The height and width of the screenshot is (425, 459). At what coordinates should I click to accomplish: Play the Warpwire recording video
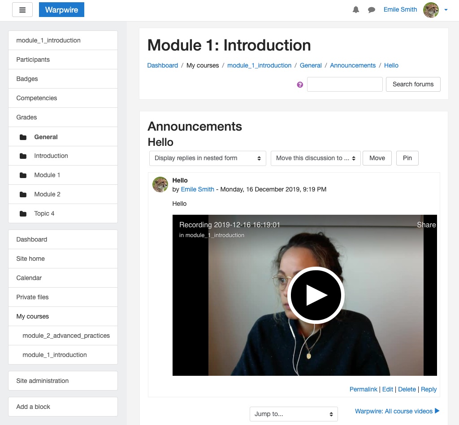316,295
